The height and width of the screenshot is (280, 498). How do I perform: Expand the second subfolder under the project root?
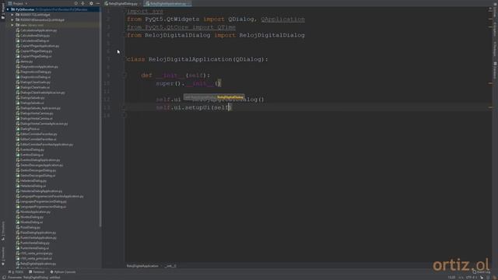pyautogui.click(x=12, y=19)
